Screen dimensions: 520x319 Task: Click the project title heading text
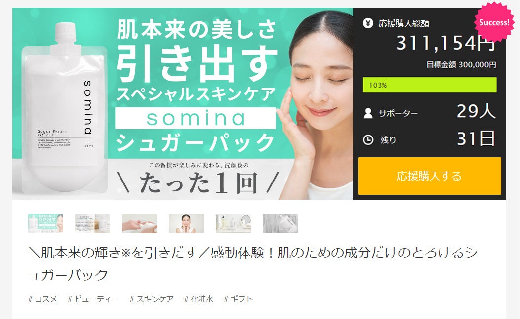(x=253, y=264)
